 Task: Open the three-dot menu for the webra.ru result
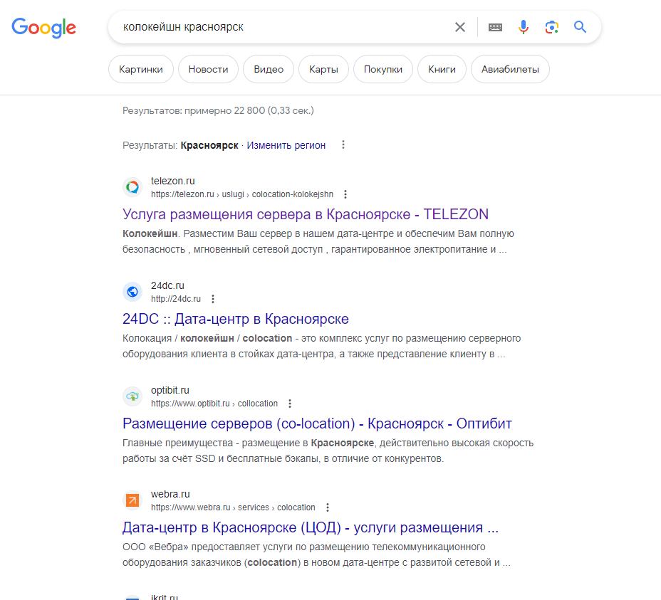pyautogui.click(x=327, y=507)
